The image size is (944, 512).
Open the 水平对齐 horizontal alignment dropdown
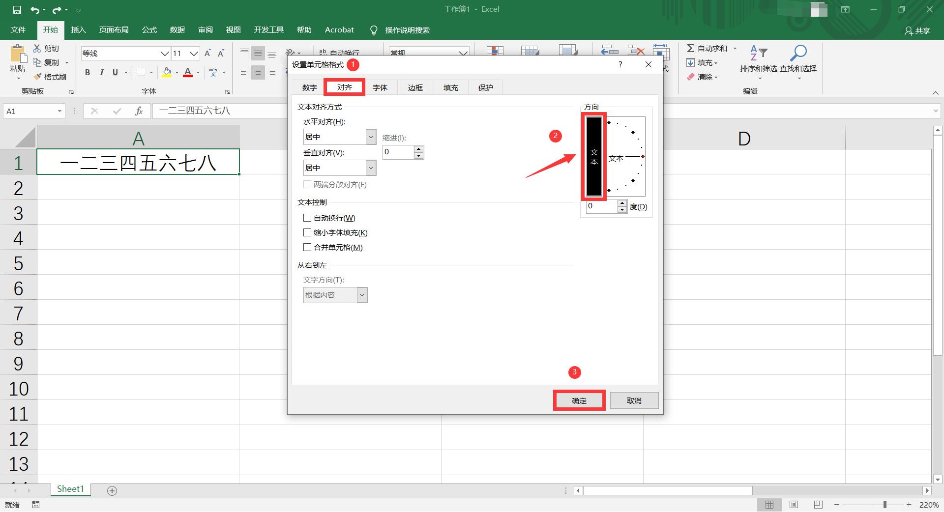pos(371,137)
